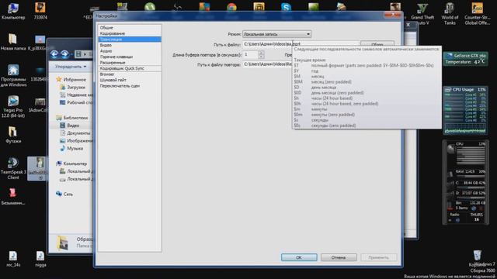Viewport: 497px width, 279px height.
Task: Open the Skype desktop icon
Action: point(286,7)
